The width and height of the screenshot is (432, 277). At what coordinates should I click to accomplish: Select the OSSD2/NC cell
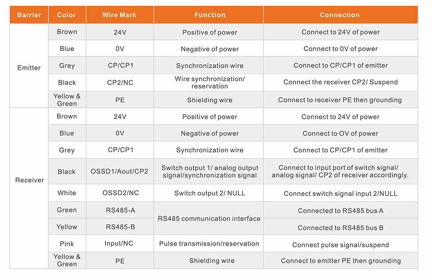tap(121, 193)
